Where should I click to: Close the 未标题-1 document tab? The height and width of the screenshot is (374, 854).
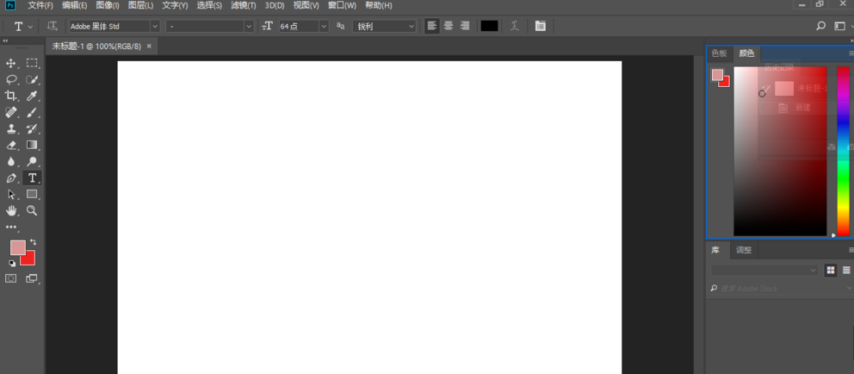(x=149, y=47)
